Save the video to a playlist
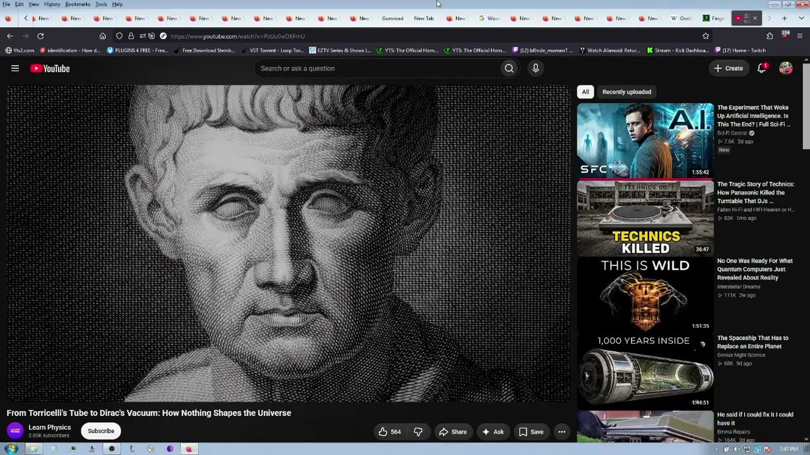Image resolution: width=810 pixels, height=455 pixels. [x=531, y=432]
